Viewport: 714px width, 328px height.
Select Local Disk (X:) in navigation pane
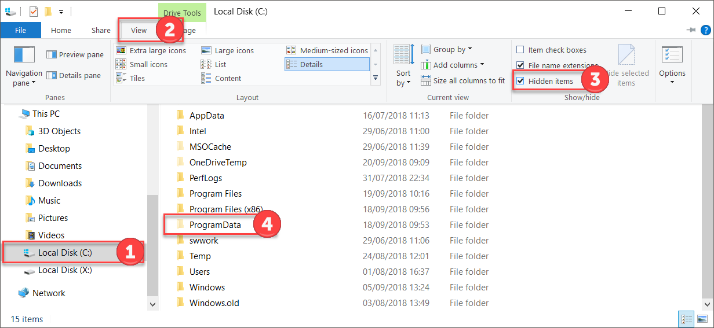[58, 270]
